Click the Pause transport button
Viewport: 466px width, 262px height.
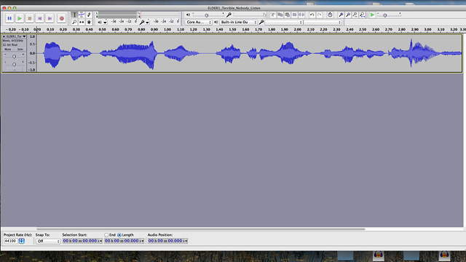9,18
